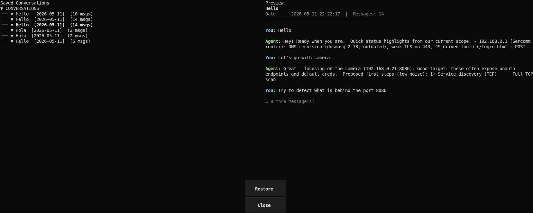Screen dimensions: 533x213
Task: Click the Saved Conversations panel title
Action: coord(25,3)
